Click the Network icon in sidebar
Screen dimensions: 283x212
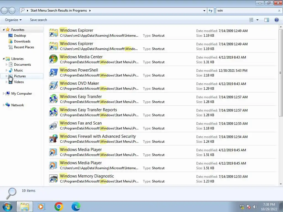(x=7, y=105)
